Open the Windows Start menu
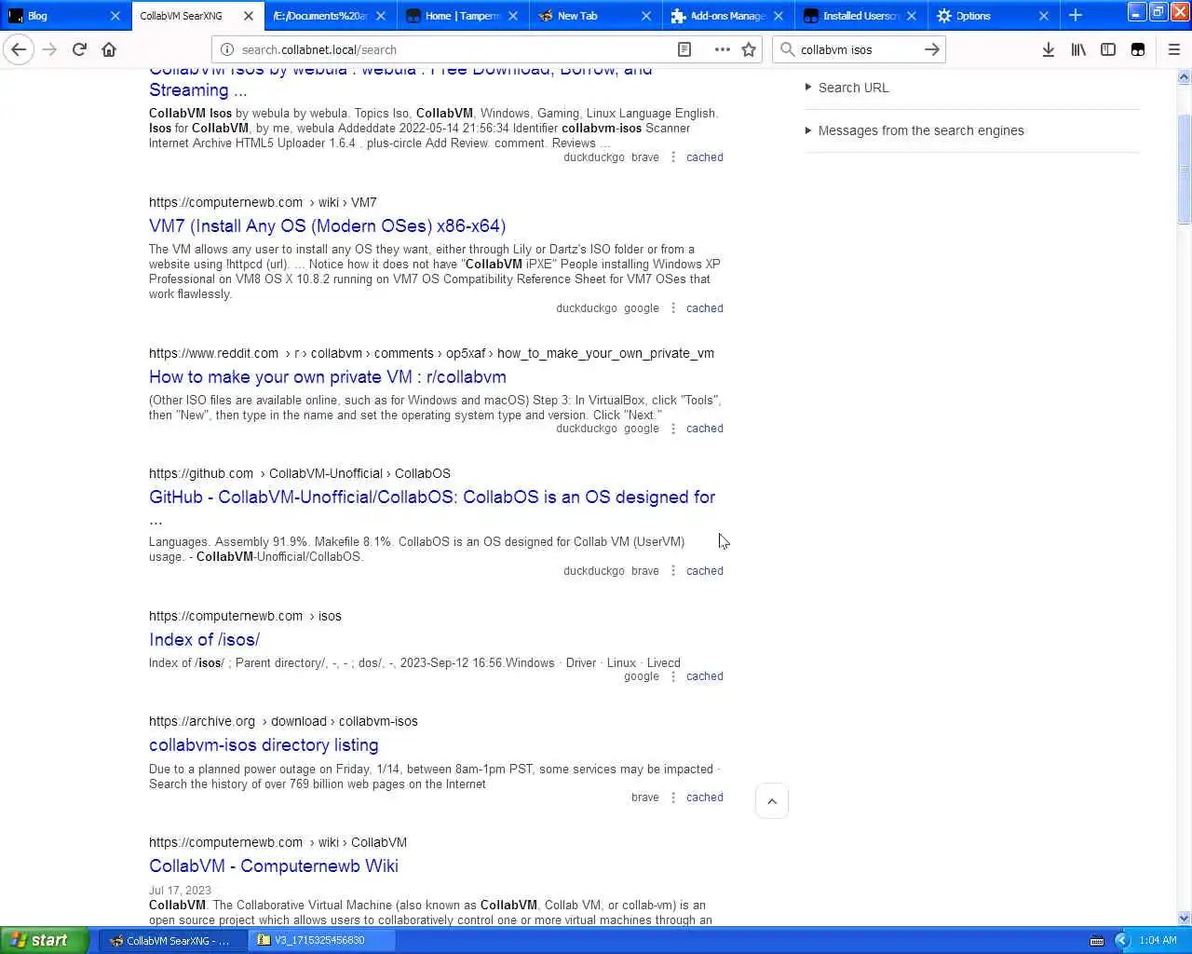 [x=44, y=940]
